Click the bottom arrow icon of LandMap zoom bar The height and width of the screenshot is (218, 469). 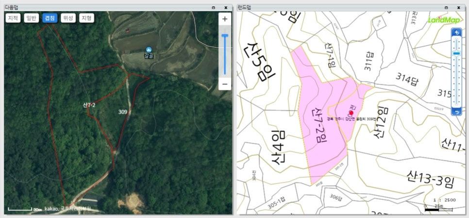(x=456, y=112)
